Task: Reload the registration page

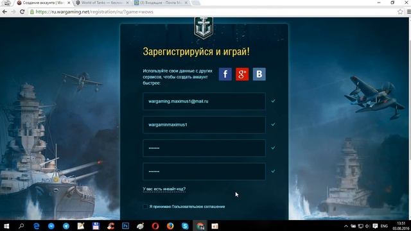Action: point(22,12)
